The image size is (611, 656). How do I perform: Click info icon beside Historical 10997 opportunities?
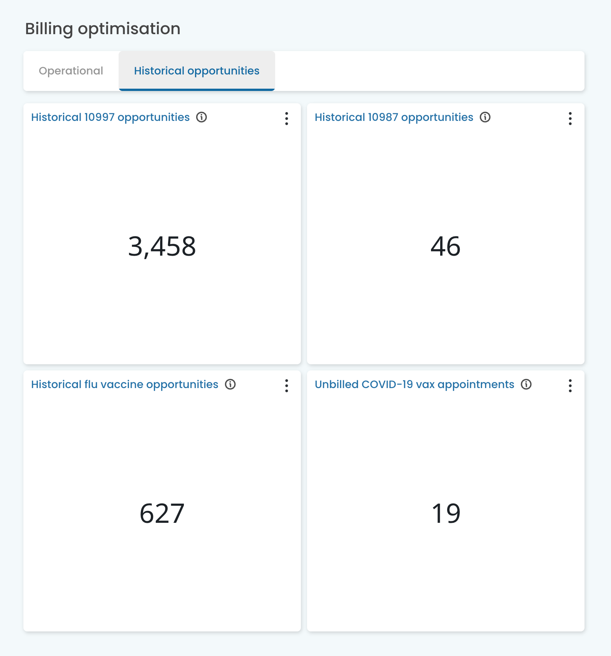pos(201,117)
